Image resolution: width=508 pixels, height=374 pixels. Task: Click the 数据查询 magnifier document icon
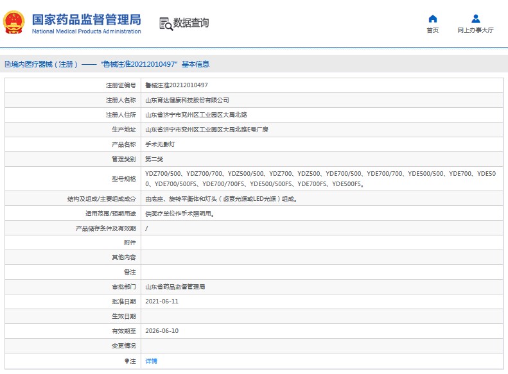coord(166,24)
